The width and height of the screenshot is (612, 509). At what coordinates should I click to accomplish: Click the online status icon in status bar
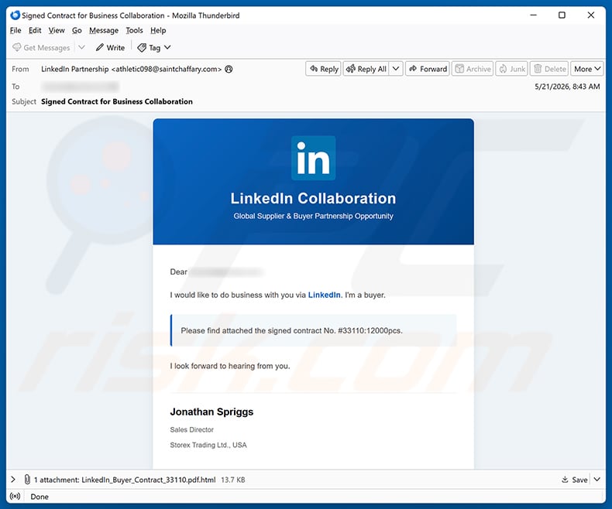(x=15, y=497)
